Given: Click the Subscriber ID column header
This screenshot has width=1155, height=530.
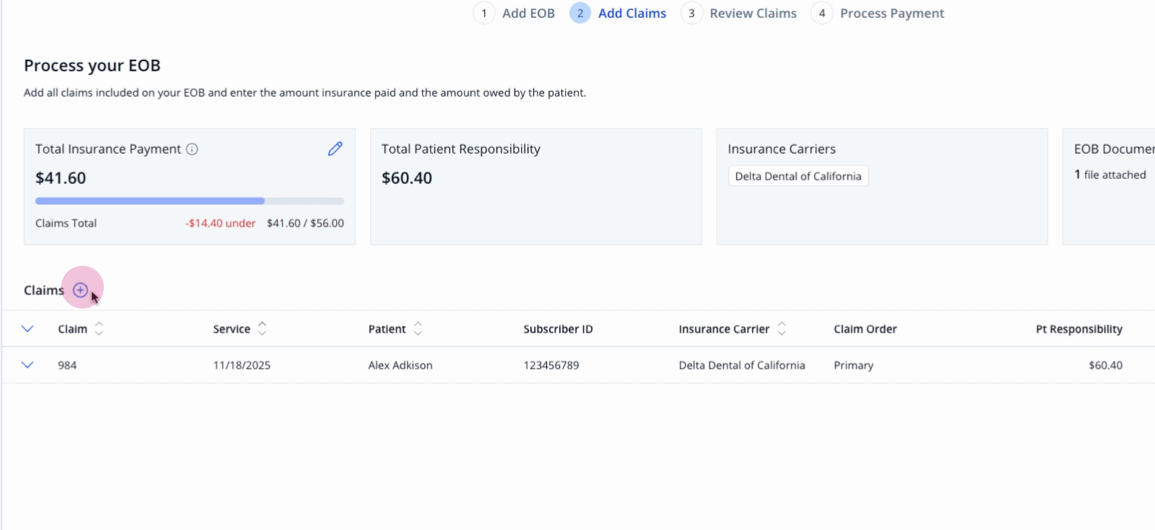Looking at the screenshot, I should [x=558, y=329].
